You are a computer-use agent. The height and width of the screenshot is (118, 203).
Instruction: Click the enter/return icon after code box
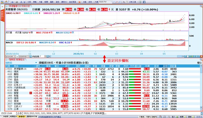pos(114,2)
